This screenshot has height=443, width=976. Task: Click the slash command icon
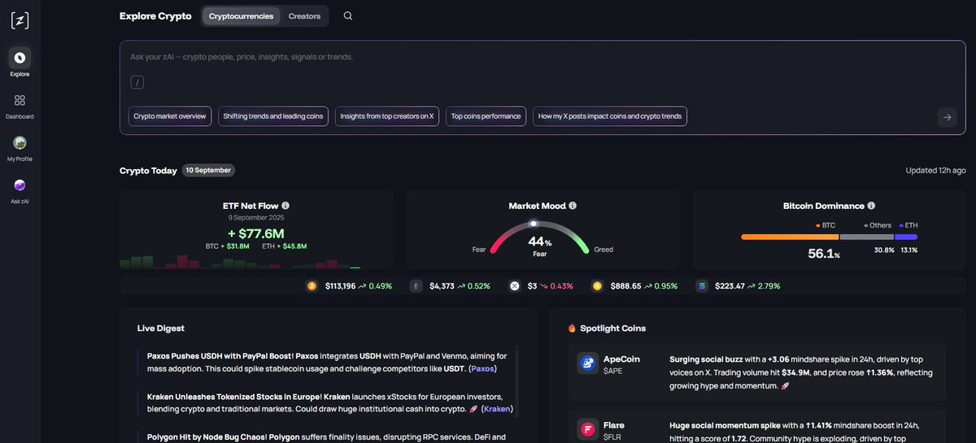[138, 82]
